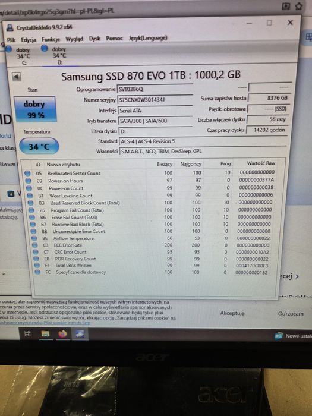Click the Akceptuję cookie button
The image size is (312, 416).
pyautogui.click(x=232, y=313)
